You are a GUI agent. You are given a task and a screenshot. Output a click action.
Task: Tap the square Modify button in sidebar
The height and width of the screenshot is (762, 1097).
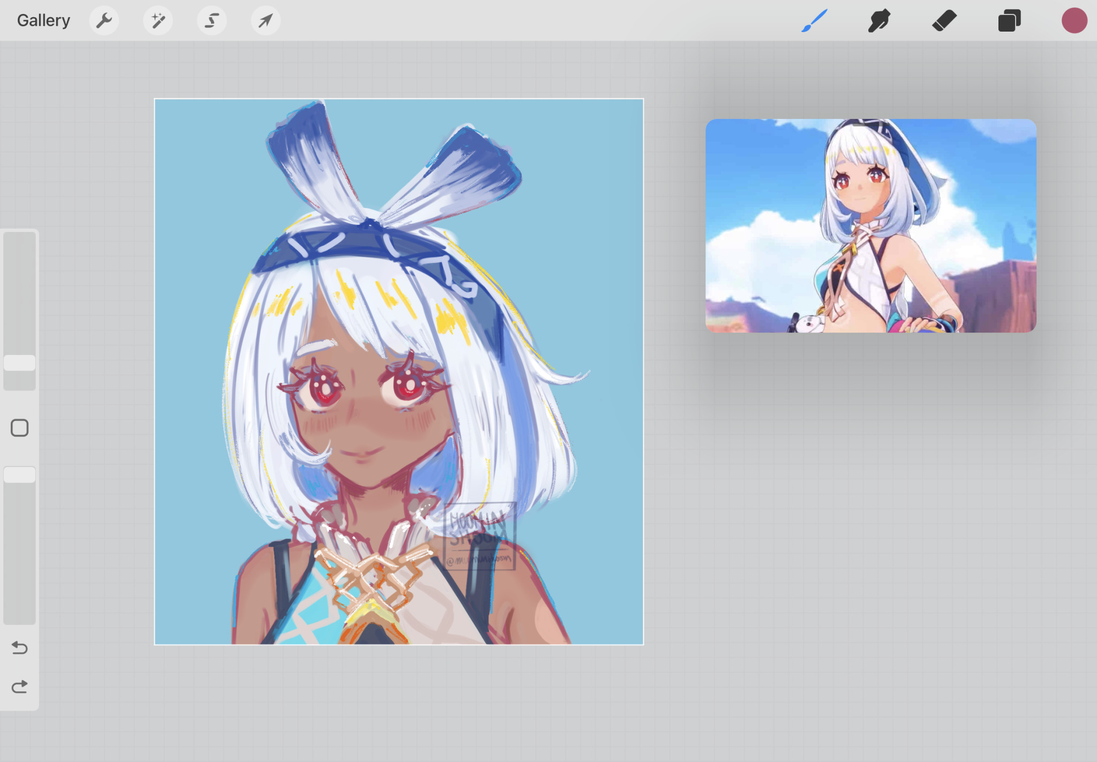[x=20, y=428]
